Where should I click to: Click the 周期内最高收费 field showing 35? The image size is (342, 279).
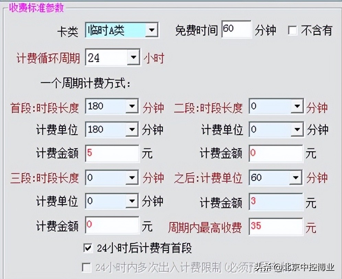tap(276, 226)
